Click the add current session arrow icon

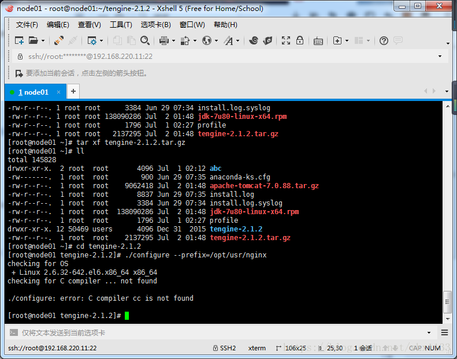(x=19, y=73)
